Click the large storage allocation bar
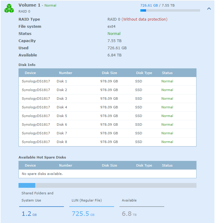The height and width of the screenshot is (223, 215). (x=107, y=185)
